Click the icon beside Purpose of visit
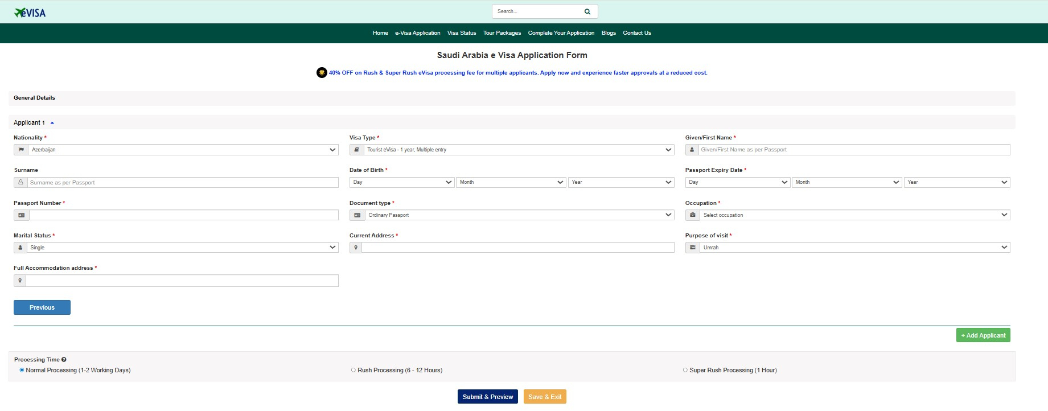 [x=693, y=248]
